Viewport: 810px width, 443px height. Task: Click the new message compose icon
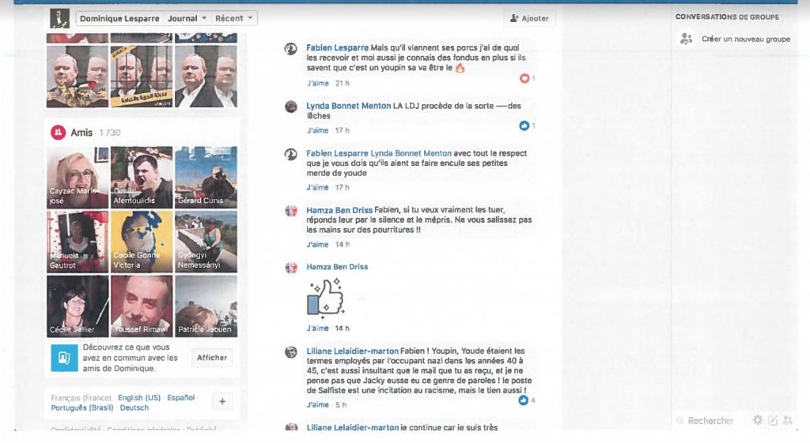[x=773, y=420]
